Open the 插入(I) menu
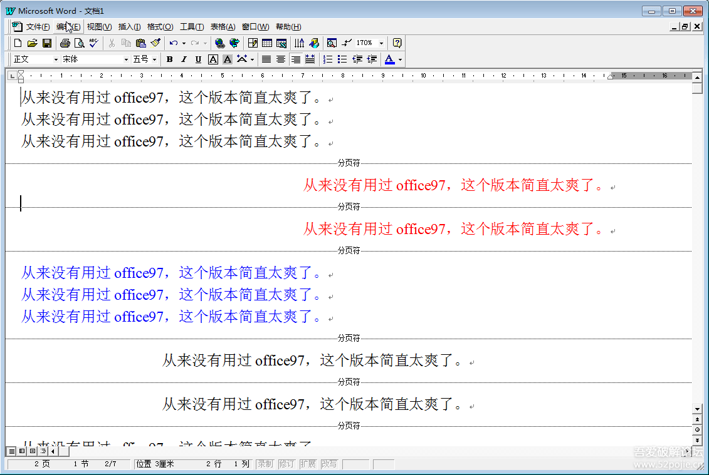Viewport: 709px width, 475px height. pyautogui.click(x=129, y=27)
